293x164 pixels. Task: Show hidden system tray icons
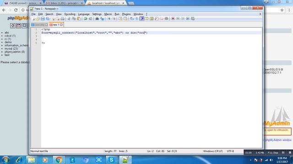pyautogui.click(x=250, y=160)
